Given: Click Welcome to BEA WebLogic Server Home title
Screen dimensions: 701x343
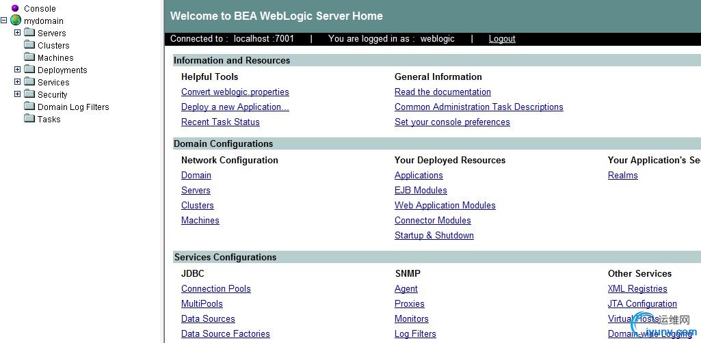Looking at the screenshot, I should tap(276, 16).
